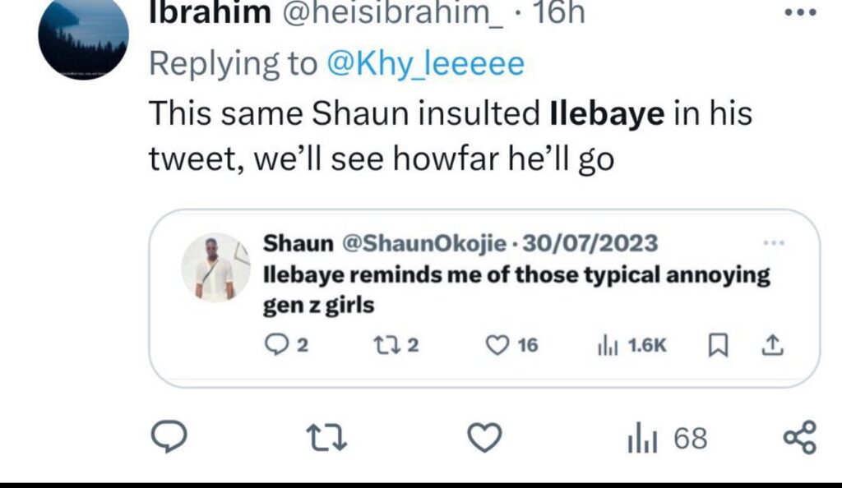Open the @ShaunOkojie handle in quoted tweet
The image size is (842, 488).
(x=423, y=243)
